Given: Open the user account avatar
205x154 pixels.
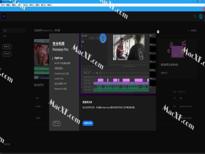Looking at the screenshot, I should (x=201, y=16).
